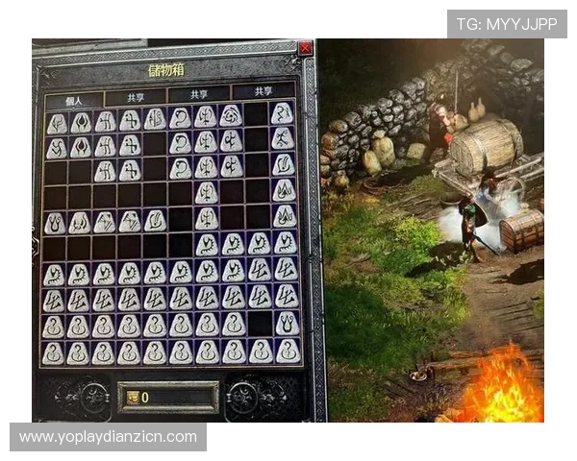Viewport: 577px width, 461px height.
Task: Click the gold withdraw chest button
Action: tap(133, 398)
